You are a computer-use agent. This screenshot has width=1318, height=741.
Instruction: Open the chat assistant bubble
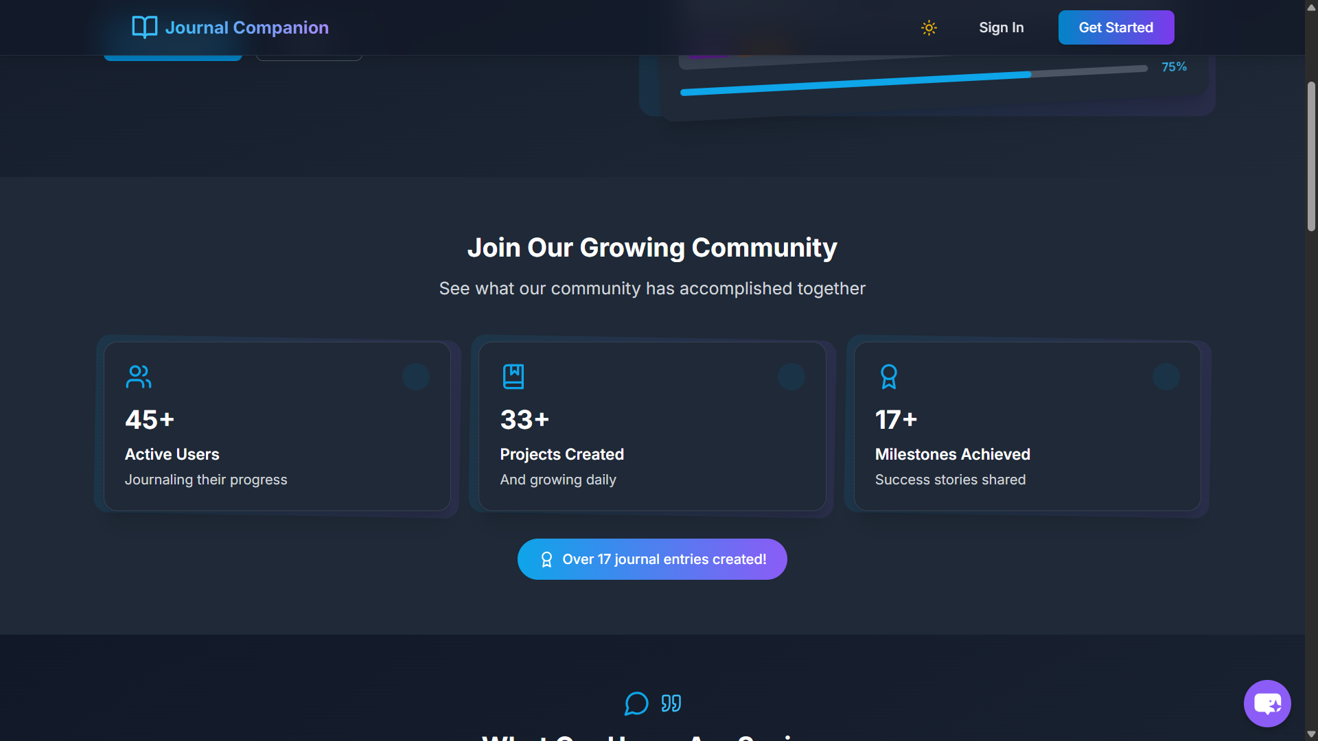click(x=1267, y=703)
